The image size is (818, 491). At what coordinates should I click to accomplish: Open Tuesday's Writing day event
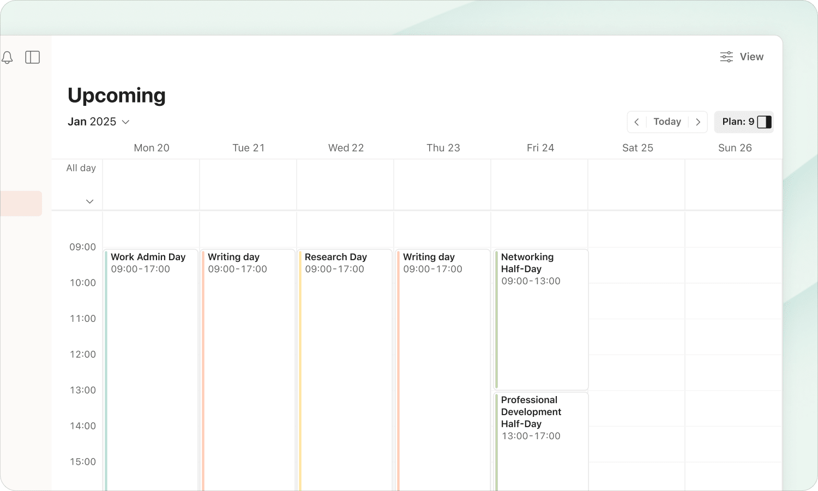click(248, 370)
